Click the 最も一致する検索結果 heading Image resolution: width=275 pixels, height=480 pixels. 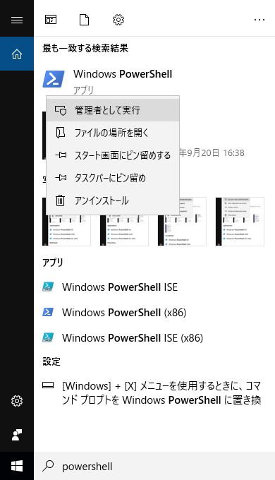click(85, 48)
